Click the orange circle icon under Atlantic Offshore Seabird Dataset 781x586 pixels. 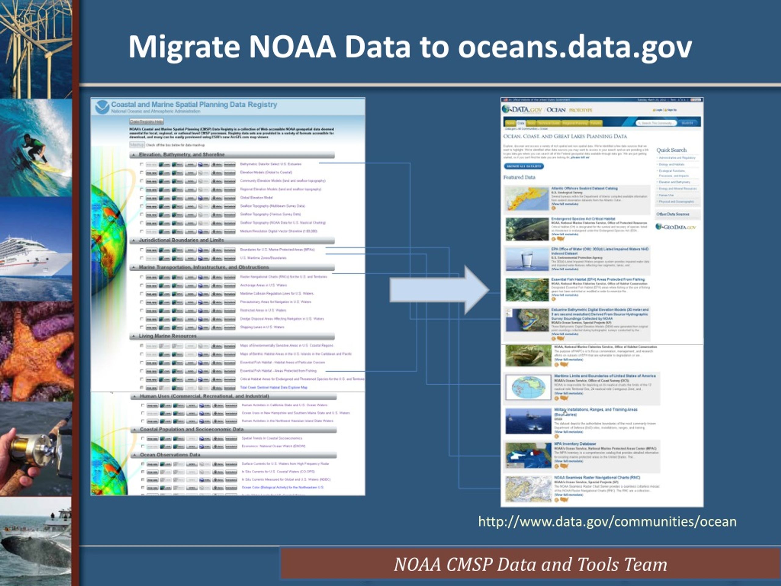(554, 208)
